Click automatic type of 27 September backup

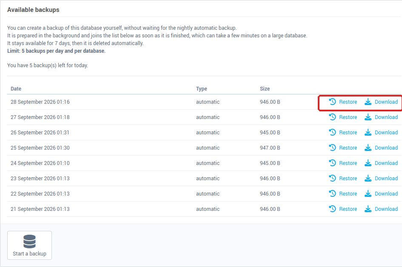(x=208, y=117)
